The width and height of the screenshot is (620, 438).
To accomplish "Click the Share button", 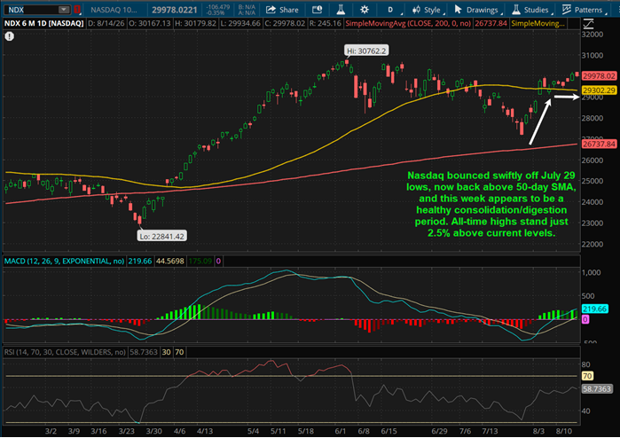I will pyautogui.click(x=282, y=10).
